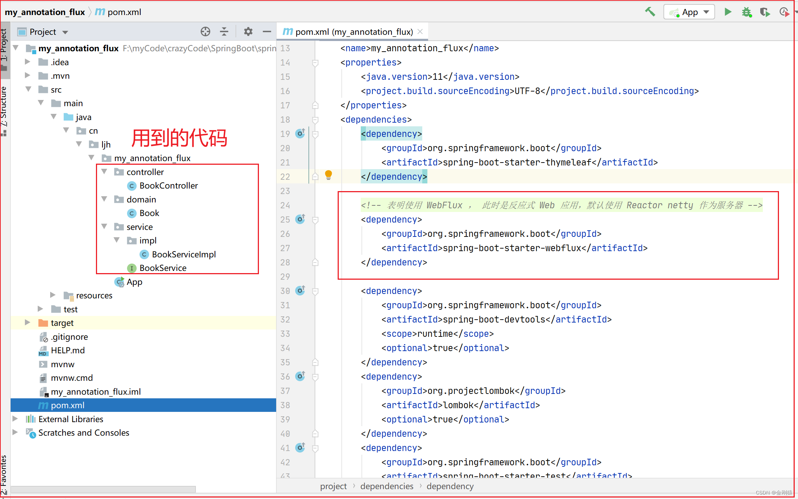Click the Build project hammer icon
The width and height of the screenshot is (798, 499).
click(653, 12)
